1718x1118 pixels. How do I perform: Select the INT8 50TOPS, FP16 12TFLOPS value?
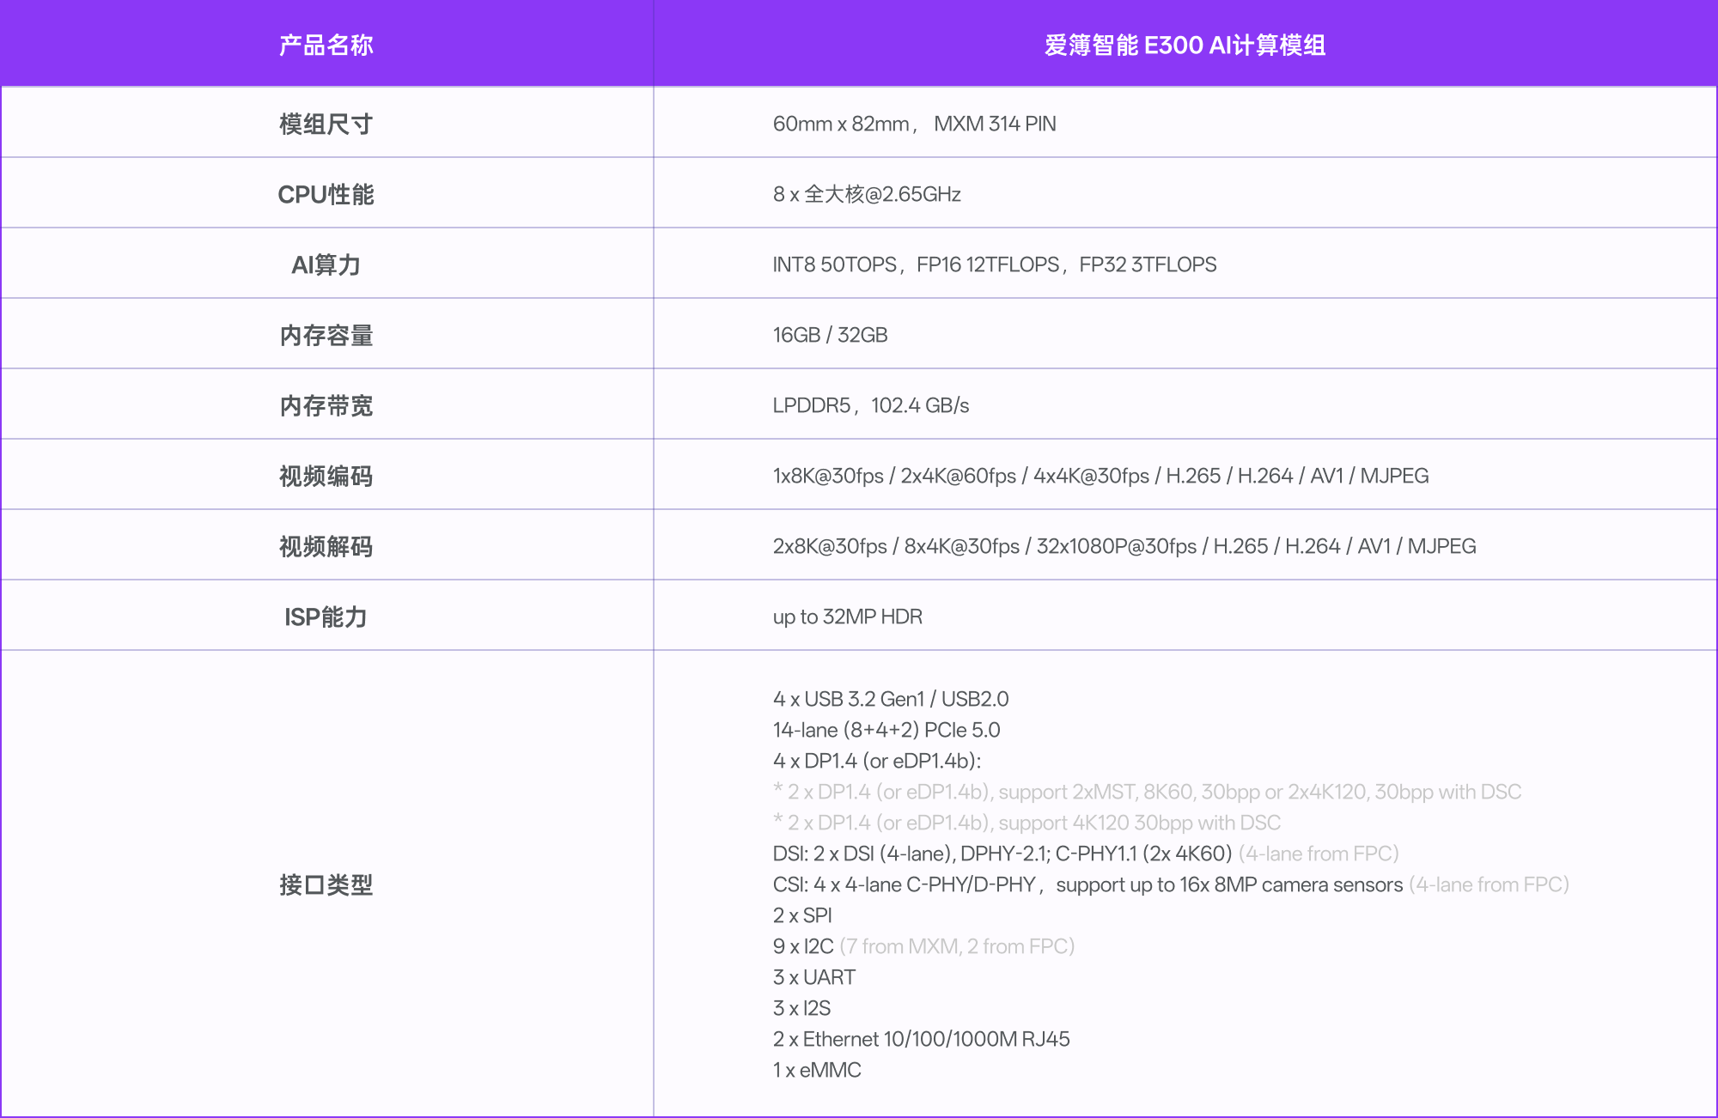tap(994, 264)
